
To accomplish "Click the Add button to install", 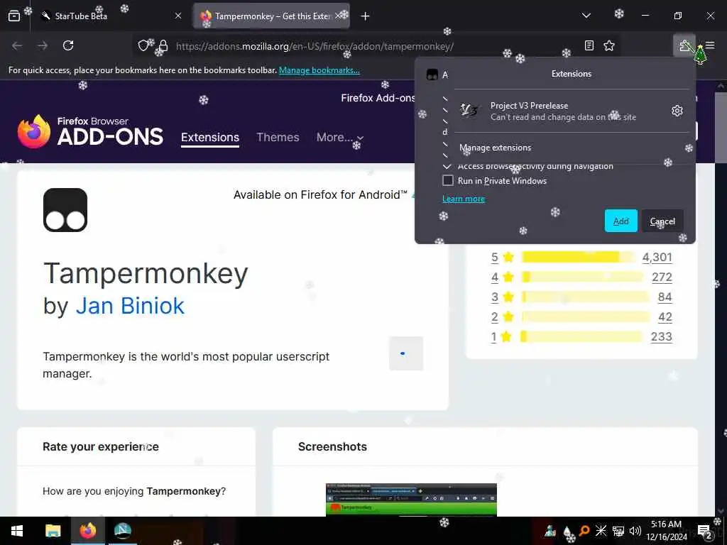I will [621, 221].
